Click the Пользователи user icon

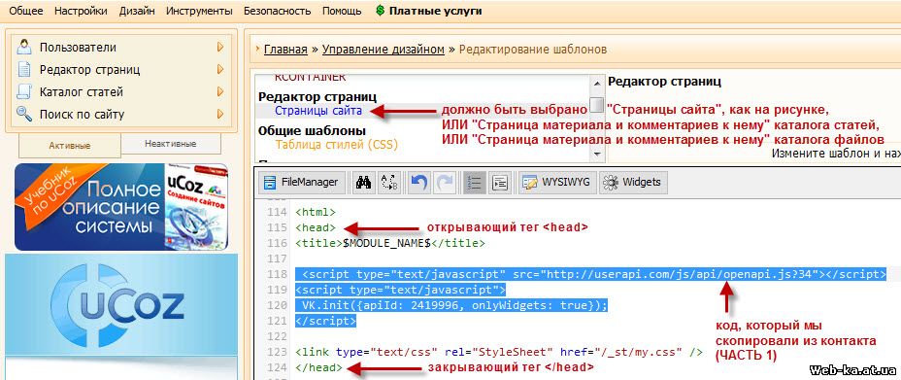pos(24,48)
